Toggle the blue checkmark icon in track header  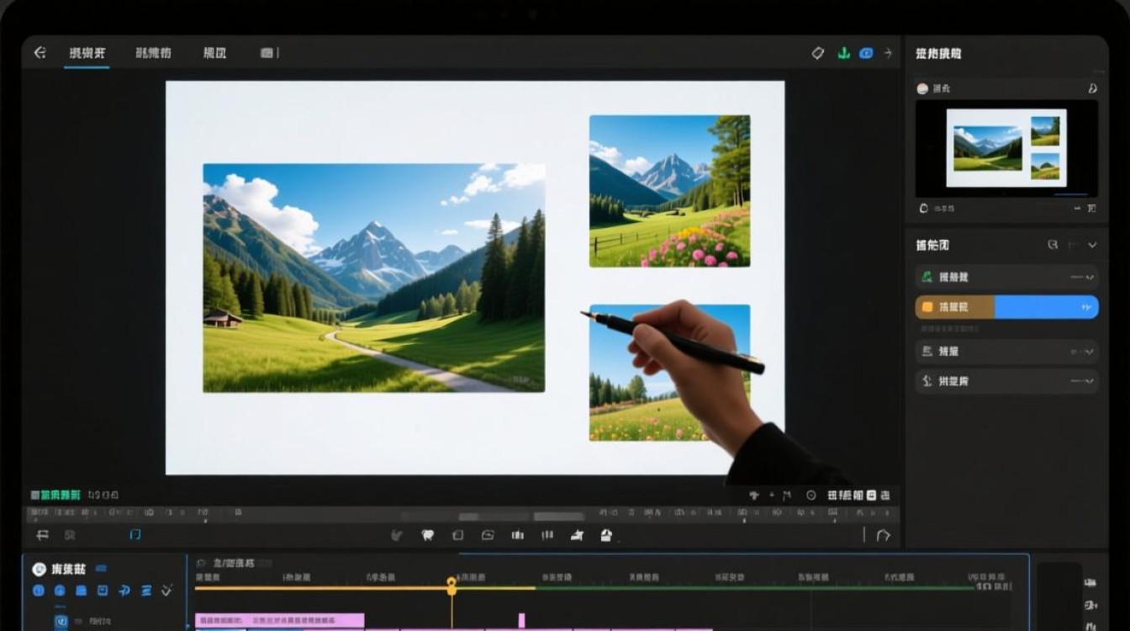(166, 591)
